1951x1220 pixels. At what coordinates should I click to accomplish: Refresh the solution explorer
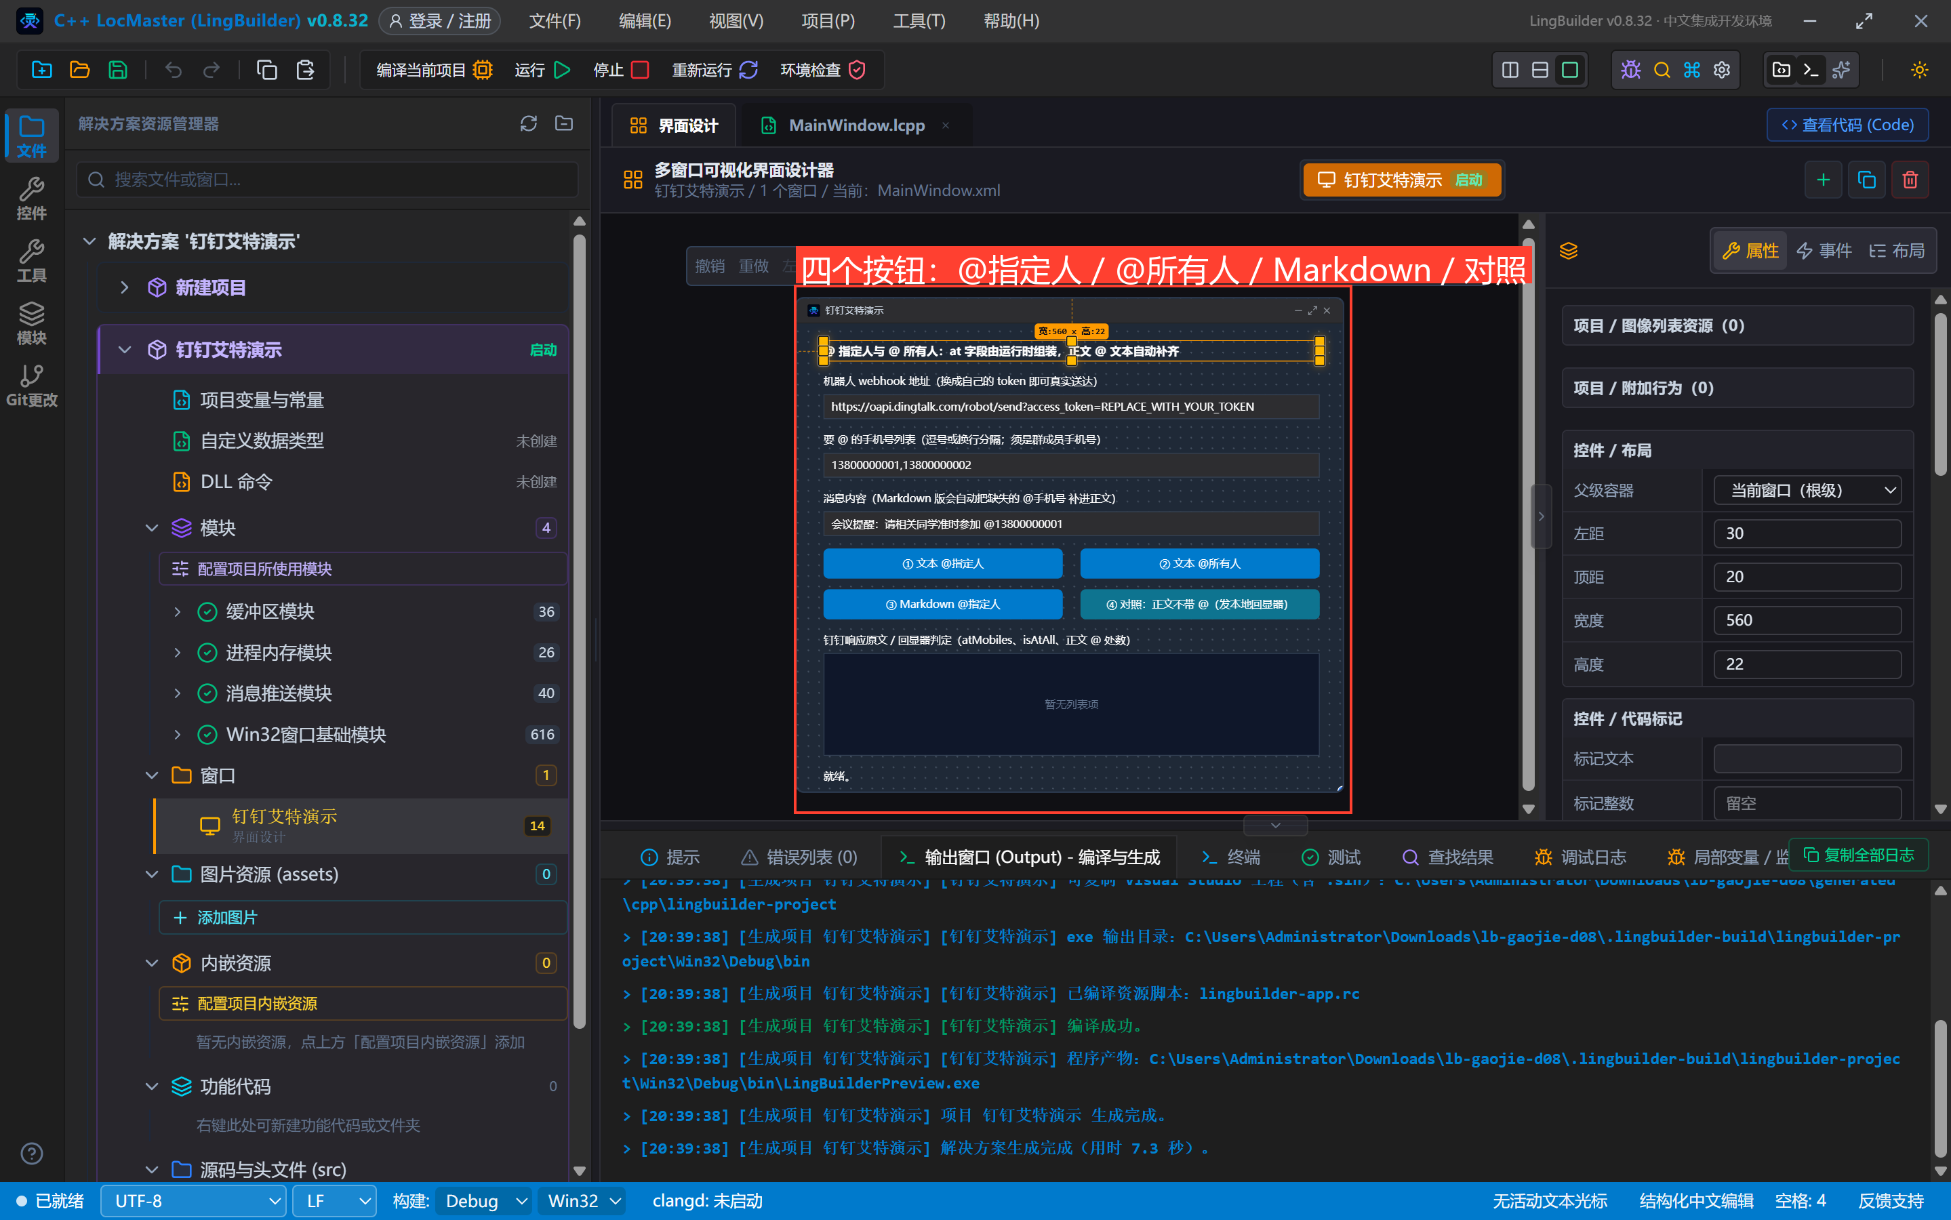point(529,123)
